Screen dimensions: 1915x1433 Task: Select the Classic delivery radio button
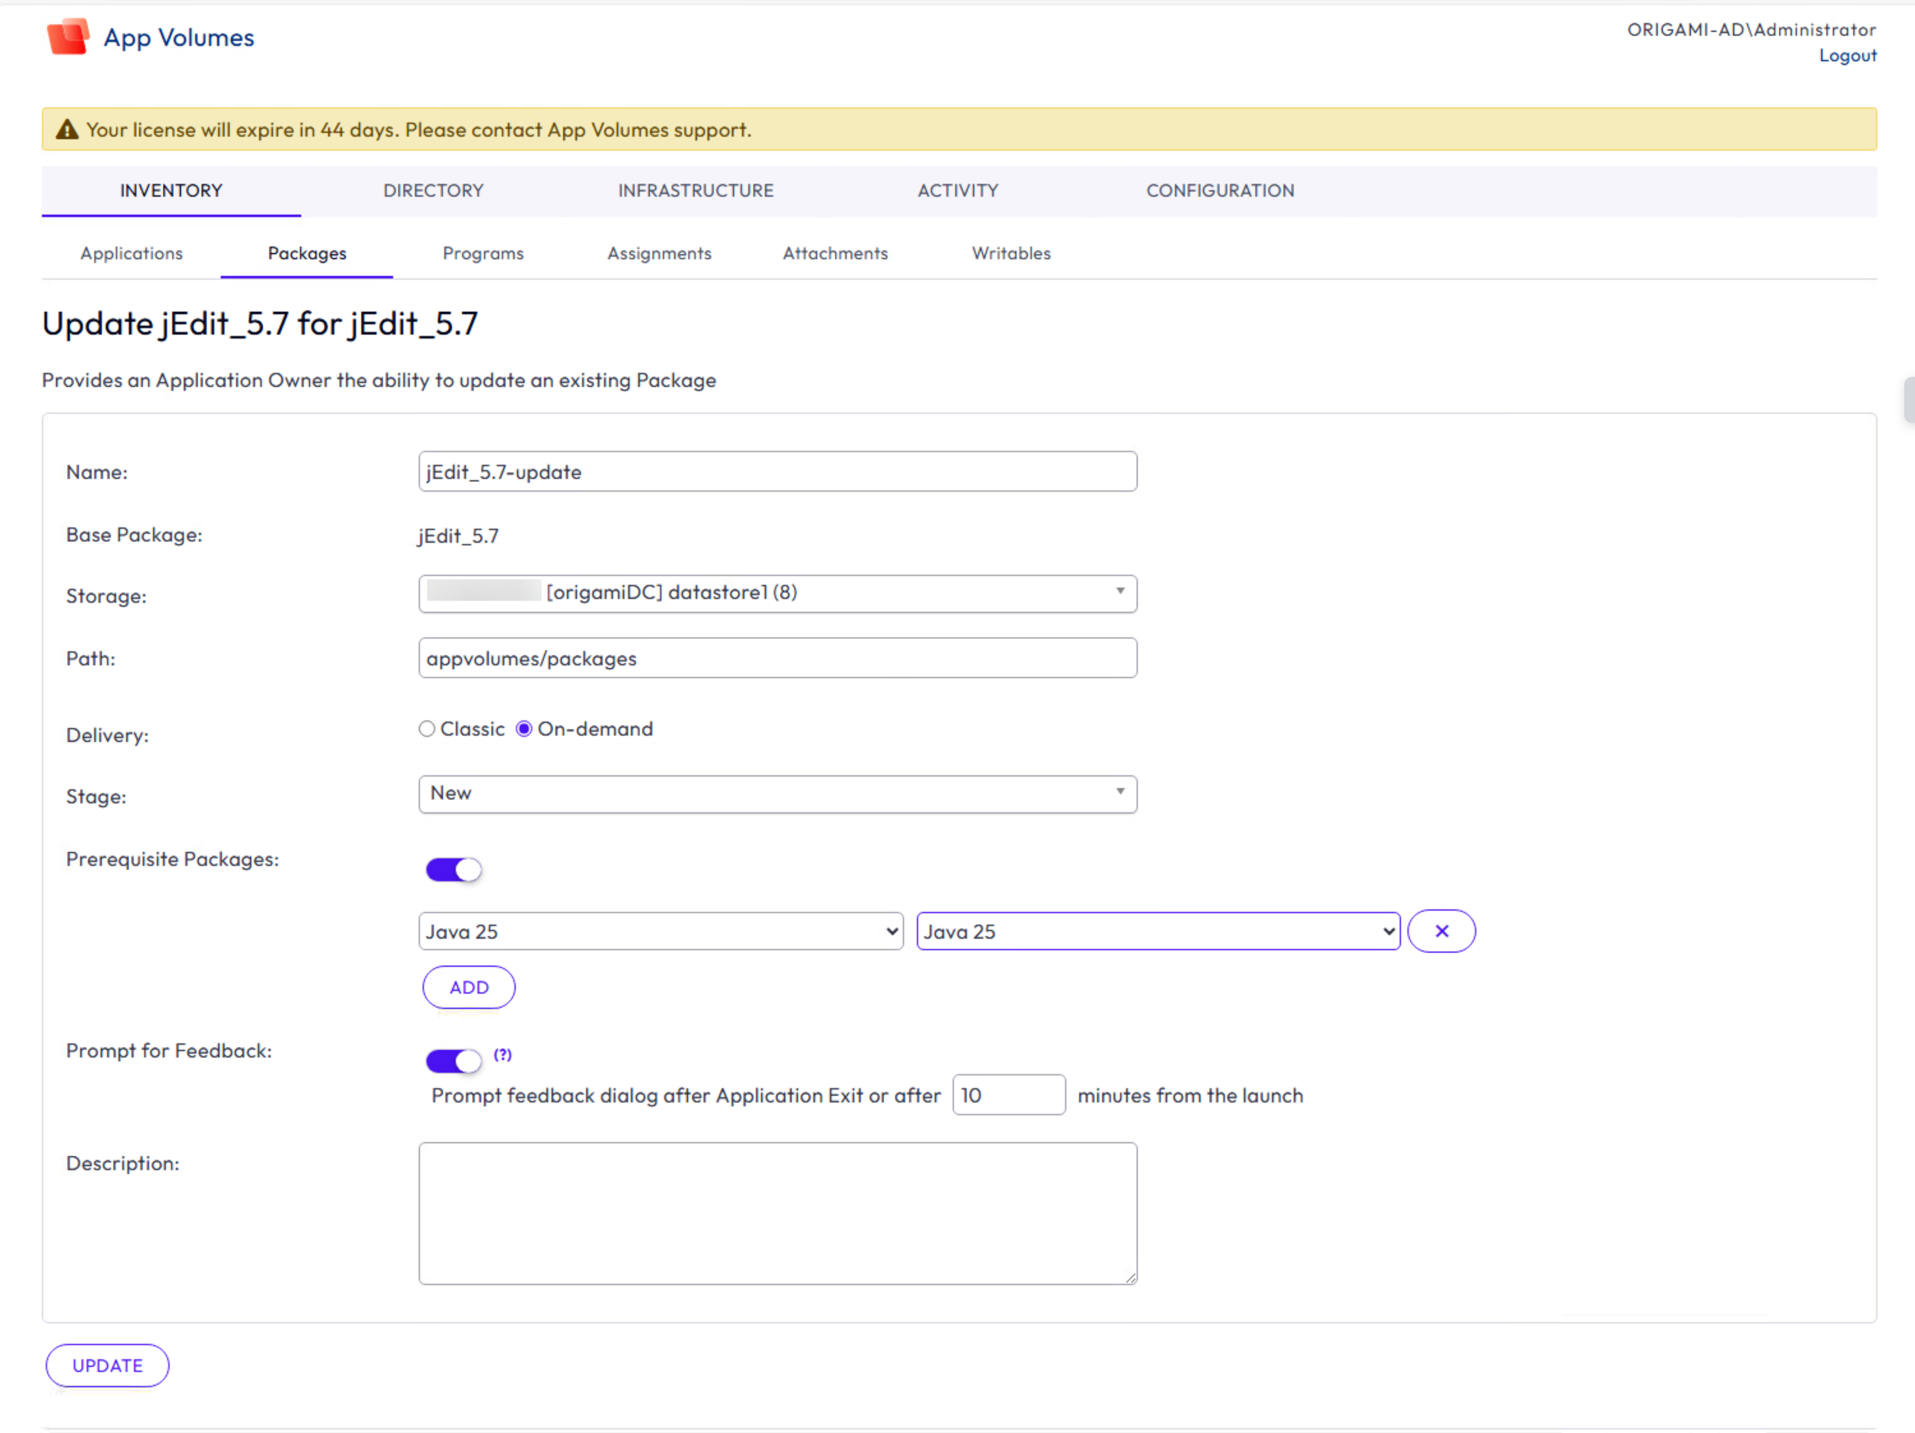tap(426, 729)
